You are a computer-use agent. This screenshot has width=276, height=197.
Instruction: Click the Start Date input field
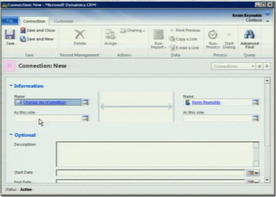pyautogui.click(x=151, y=173)
